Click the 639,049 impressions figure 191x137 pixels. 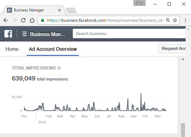click(x=24, y=78)
